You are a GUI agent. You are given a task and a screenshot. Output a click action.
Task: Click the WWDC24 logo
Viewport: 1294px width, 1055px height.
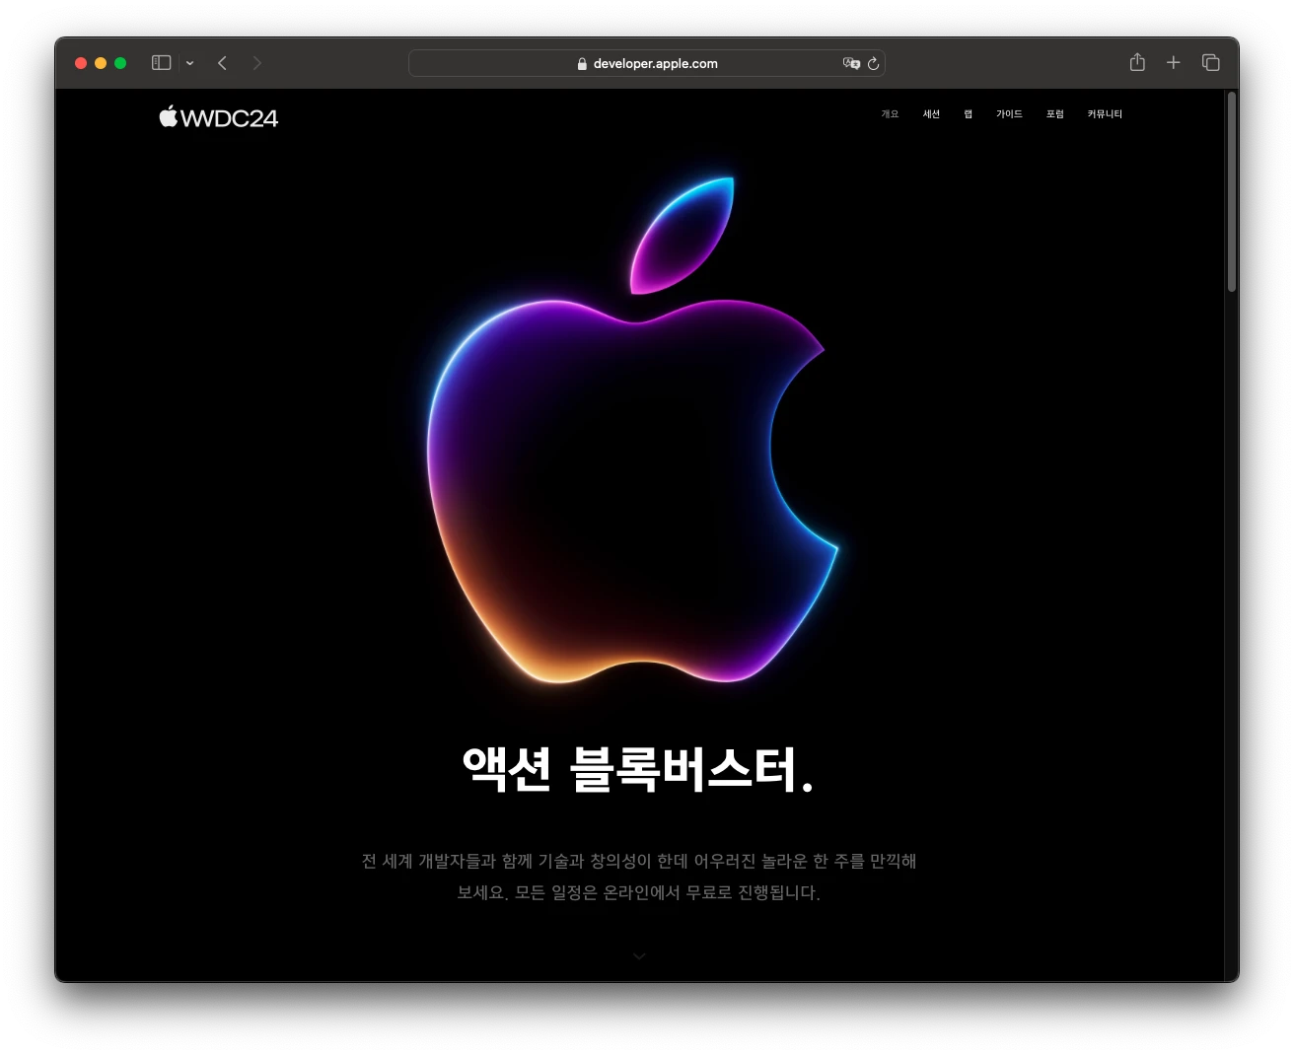[x=219, y=117]
